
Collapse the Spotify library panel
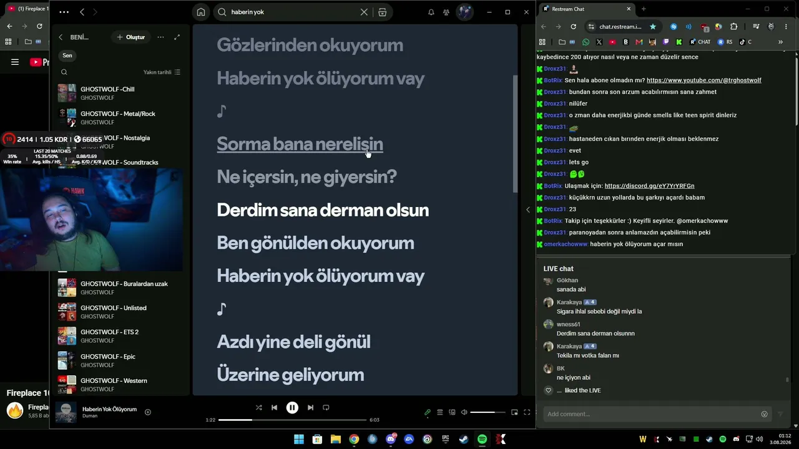[61, 37]
